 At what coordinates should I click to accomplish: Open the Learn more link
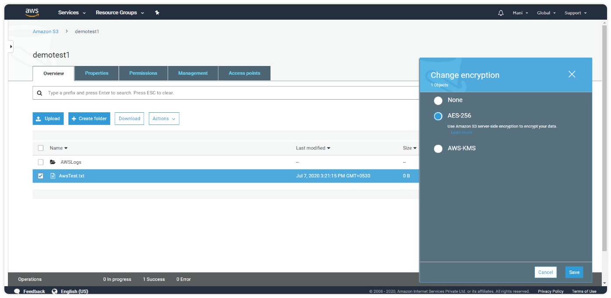click(461, 132)
